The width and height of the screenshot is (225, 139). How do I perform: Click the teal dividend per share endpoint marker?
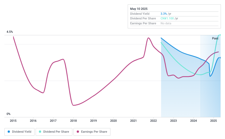click(220, 35)
